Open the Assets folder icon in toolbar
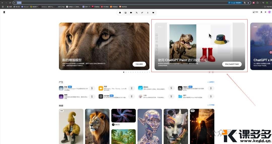The height and width of the screenshot is (144, 272). click(x=153, y=13)
